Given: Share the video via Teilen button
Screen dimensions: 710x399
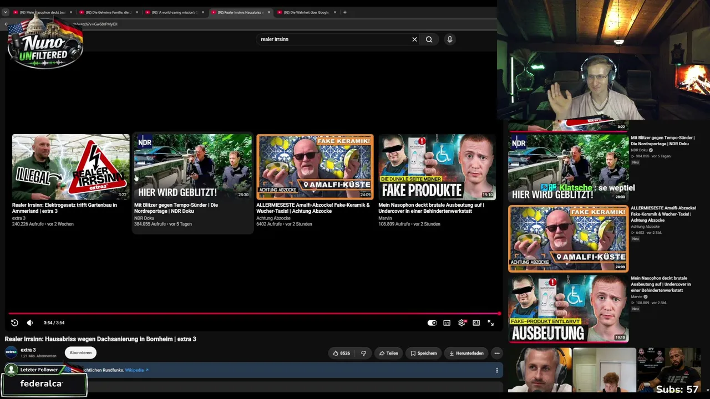Looking at the screenshot, I should pyautogui.click(x=388, y=353).
